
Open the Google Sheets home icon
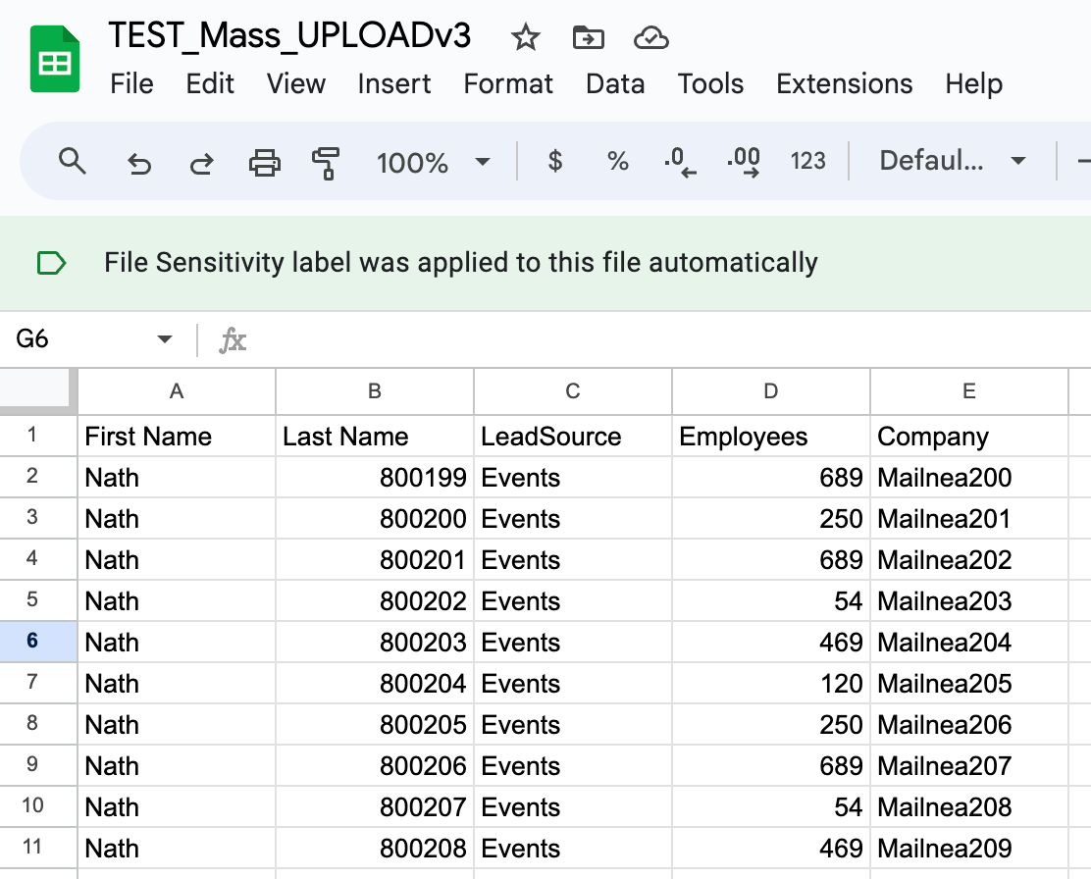[x=55, y=59]
